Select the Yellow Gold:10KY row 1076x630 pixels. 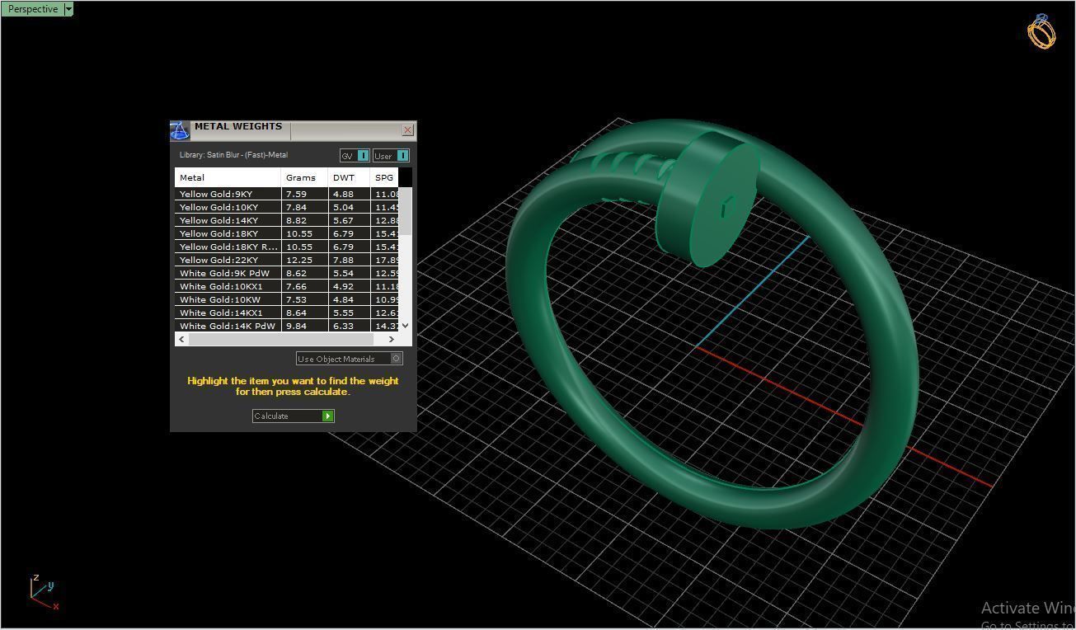[x=286, y=207]
